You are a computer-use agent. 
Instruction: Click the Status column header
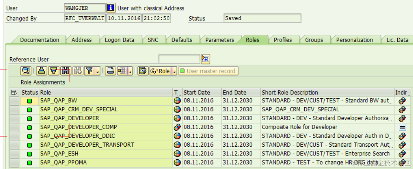pyautogui.click(x=30, y=92)
